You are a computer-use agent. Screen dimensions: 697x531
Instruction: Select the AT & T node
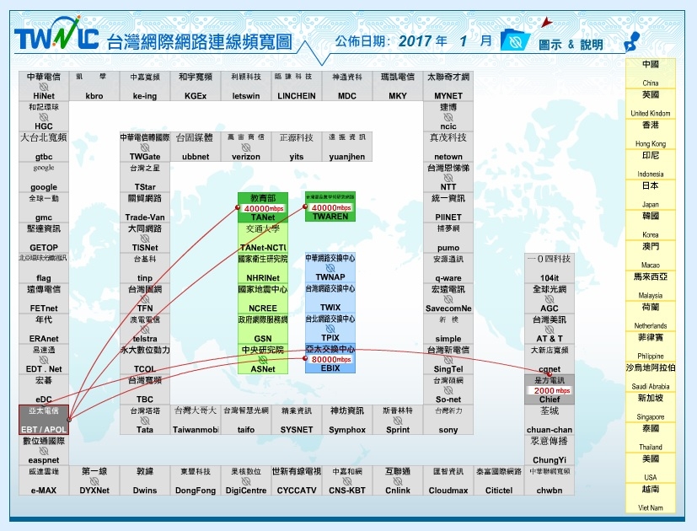550,329
